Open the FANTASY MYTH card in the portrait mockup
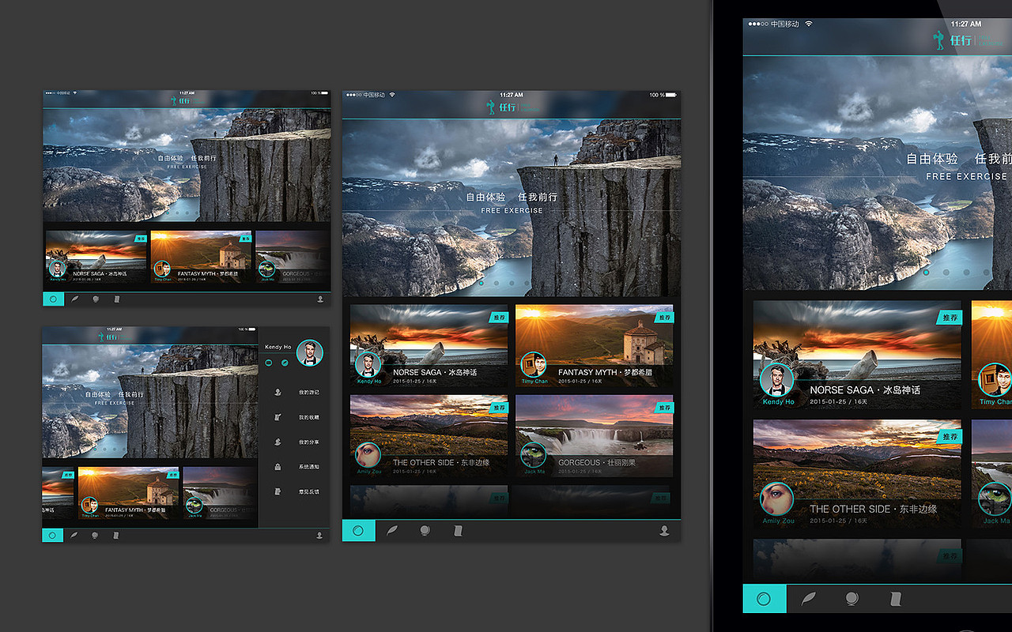The image size is (1012, 632). 595,346
